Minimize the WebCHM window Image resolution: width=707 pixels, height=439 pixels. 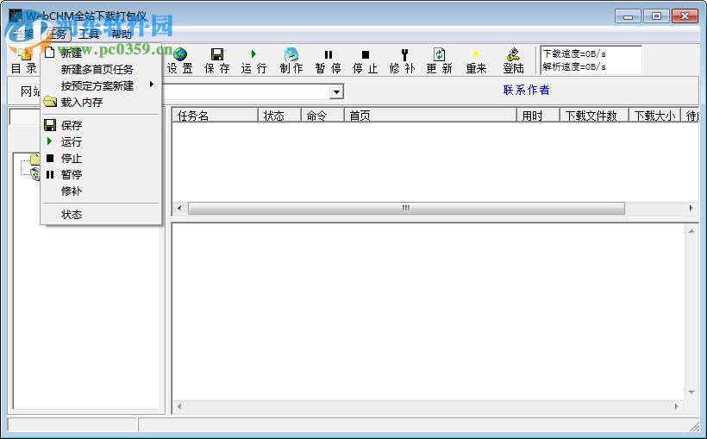[628, 16]
